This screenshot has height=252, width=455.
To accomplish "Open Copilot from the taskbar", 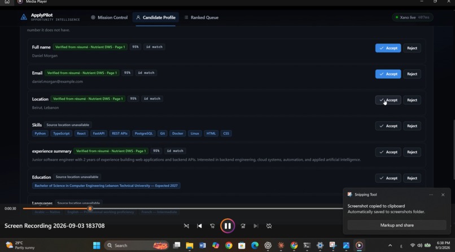I will pos(216,245).
